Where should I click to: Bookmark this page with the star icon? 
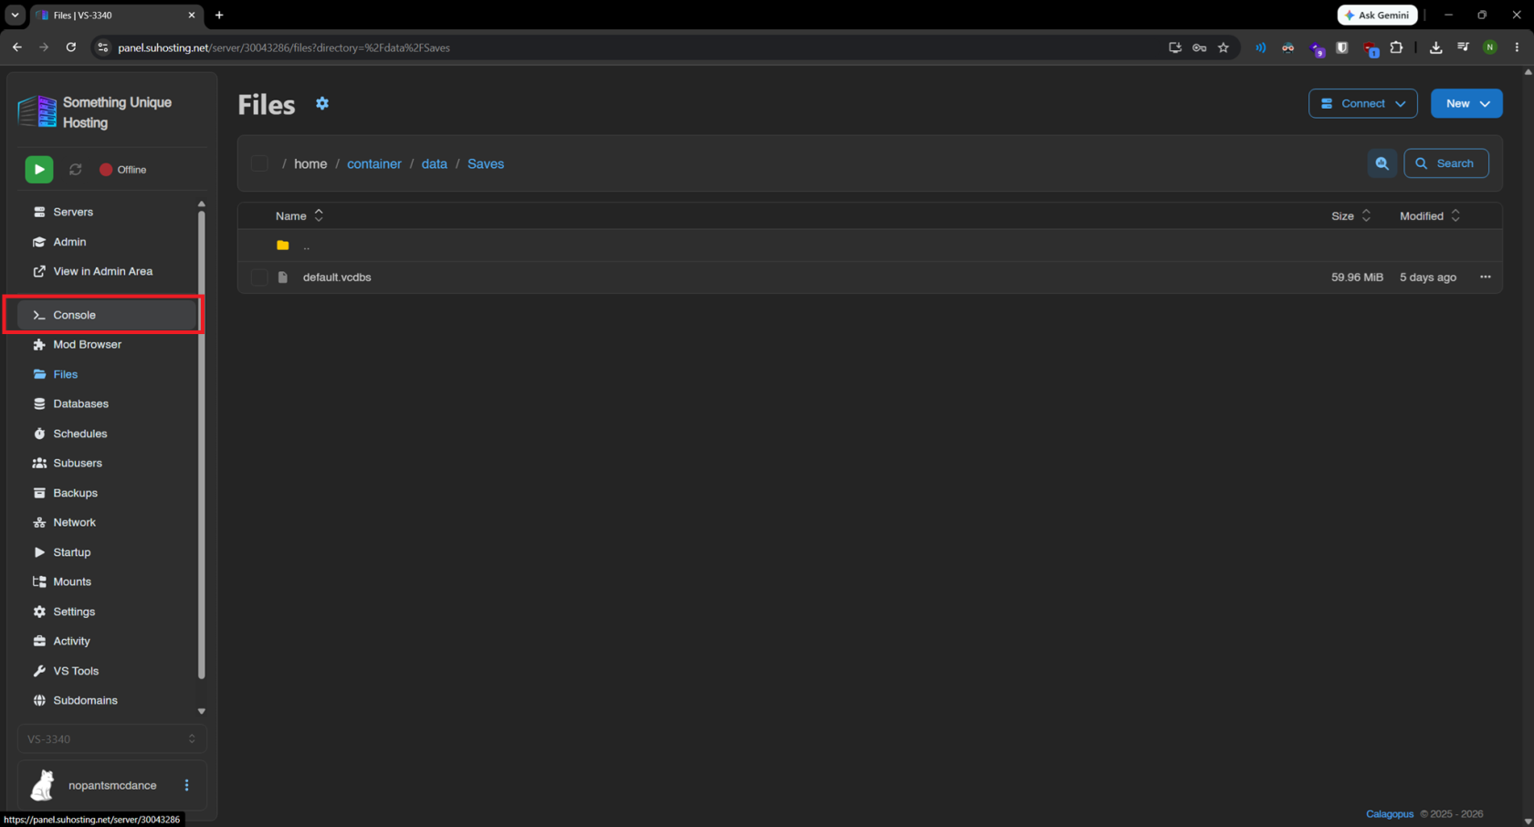pyautogui.click(x=1224, y=47)
